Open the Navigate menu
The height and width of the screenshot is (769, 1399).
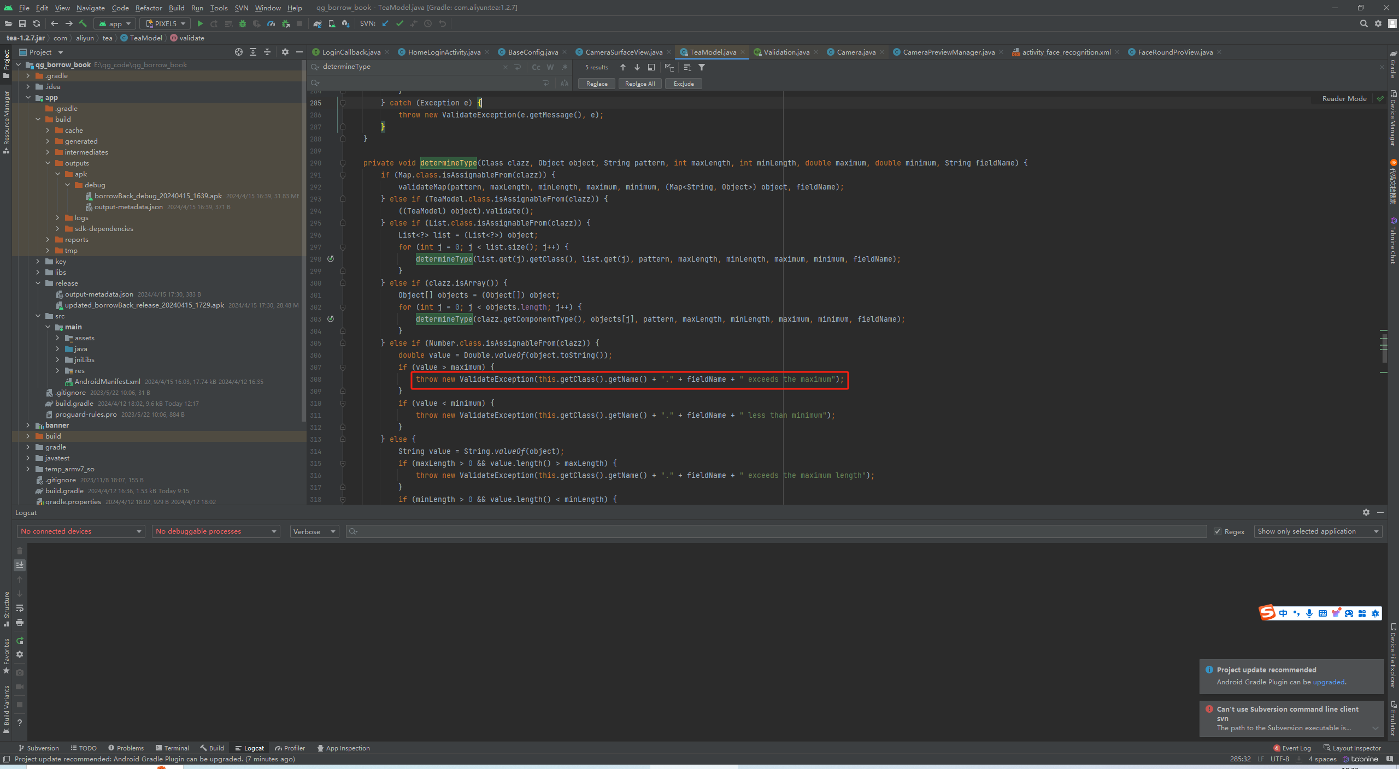[x=91, y=8]
